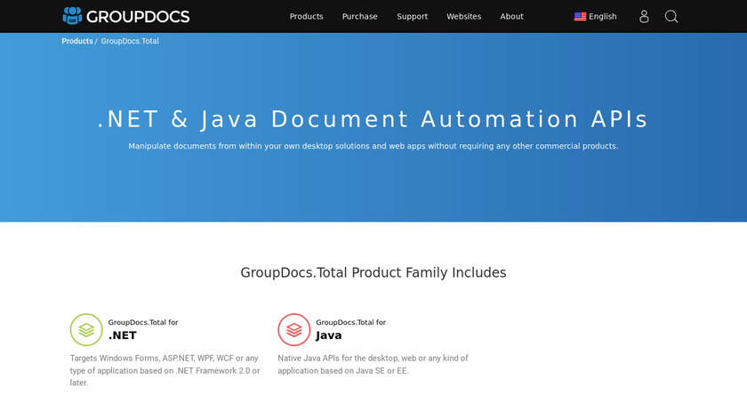Click the red Java layers icon
Image resolution: width=747 pixels, height=420 pixels.
coord(294,329)
